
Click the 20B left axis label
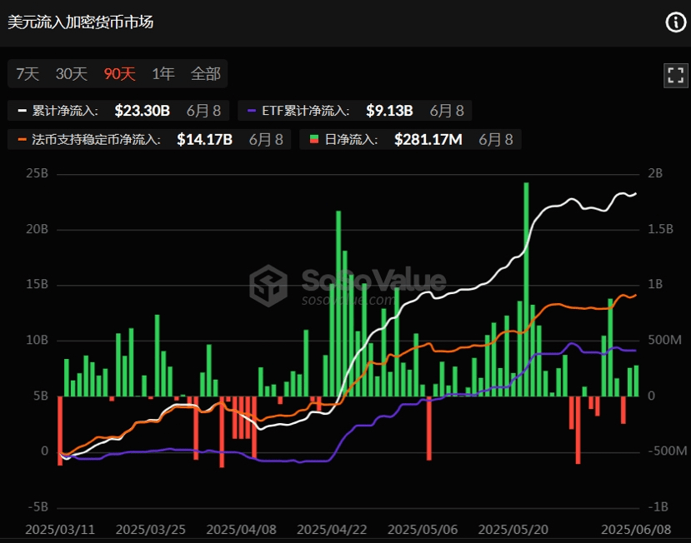tap(37, 229)
